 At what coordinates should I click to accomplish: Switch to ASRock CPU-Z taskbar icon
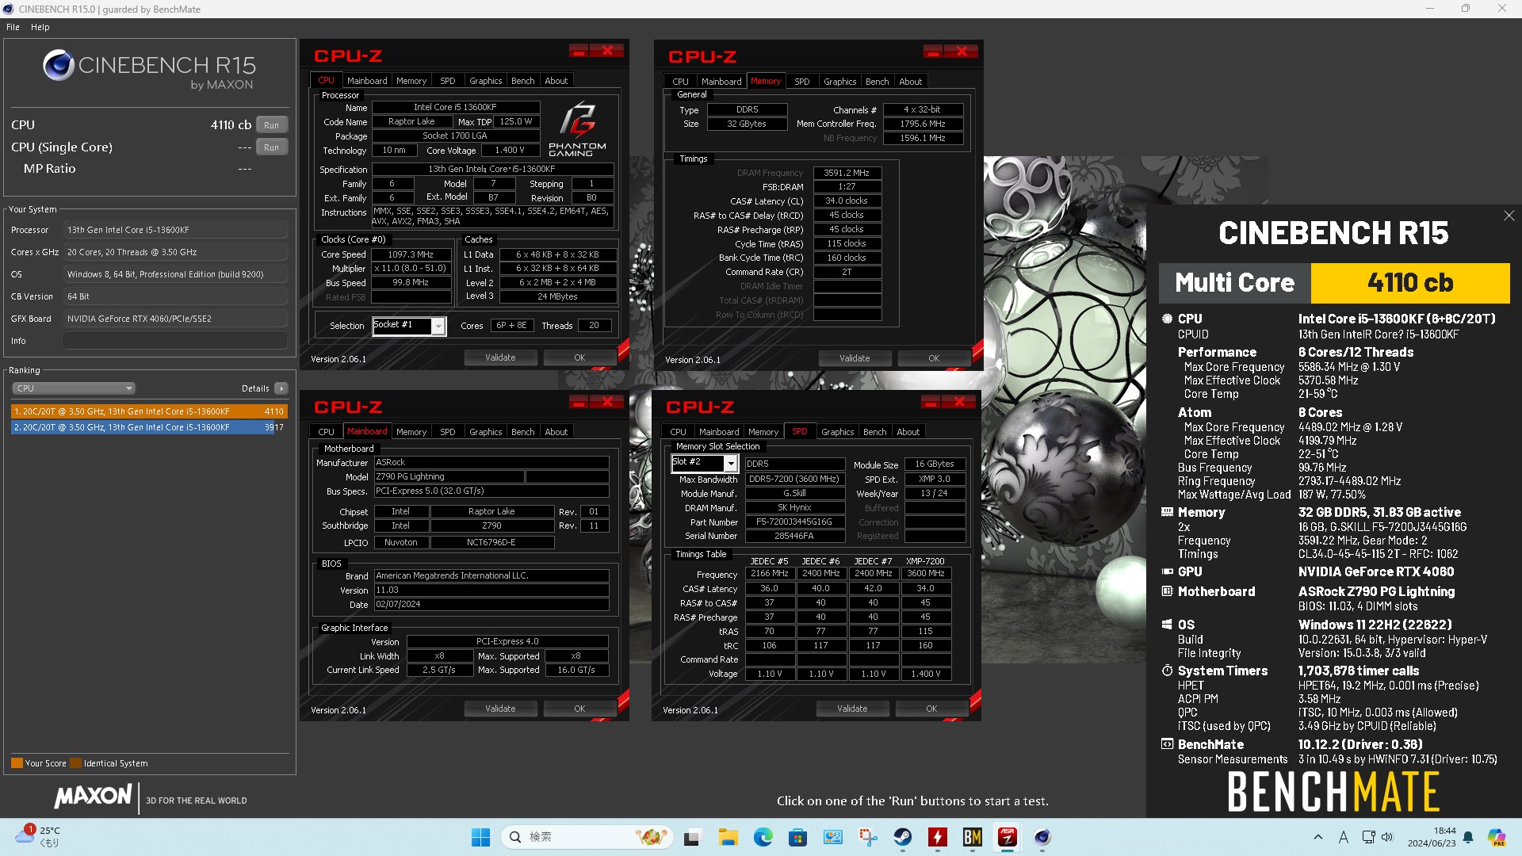tap(1008, 837)
